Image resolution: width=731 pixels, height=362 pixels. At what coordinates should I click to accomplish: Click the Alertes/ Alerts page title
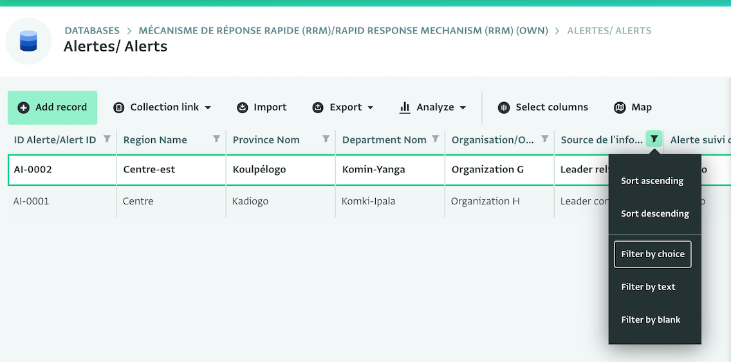coord(115,46)
